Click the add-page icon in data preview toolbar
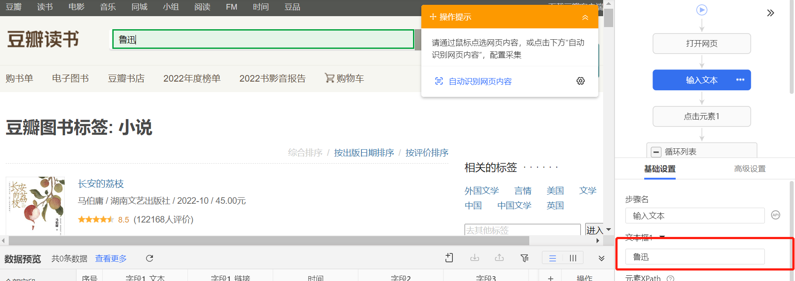795x281 pixels. pyautogui.click(x=449, y=258)
